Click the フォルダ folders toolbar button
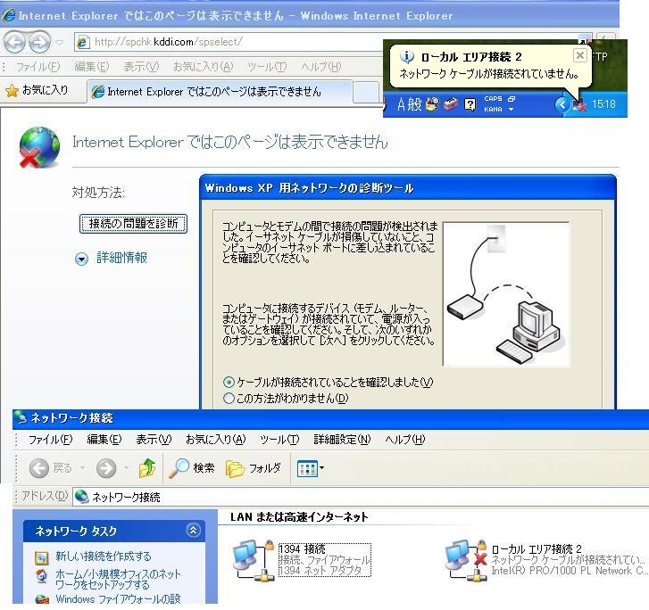Screen dimensions: 649x610 coord(254,468)
